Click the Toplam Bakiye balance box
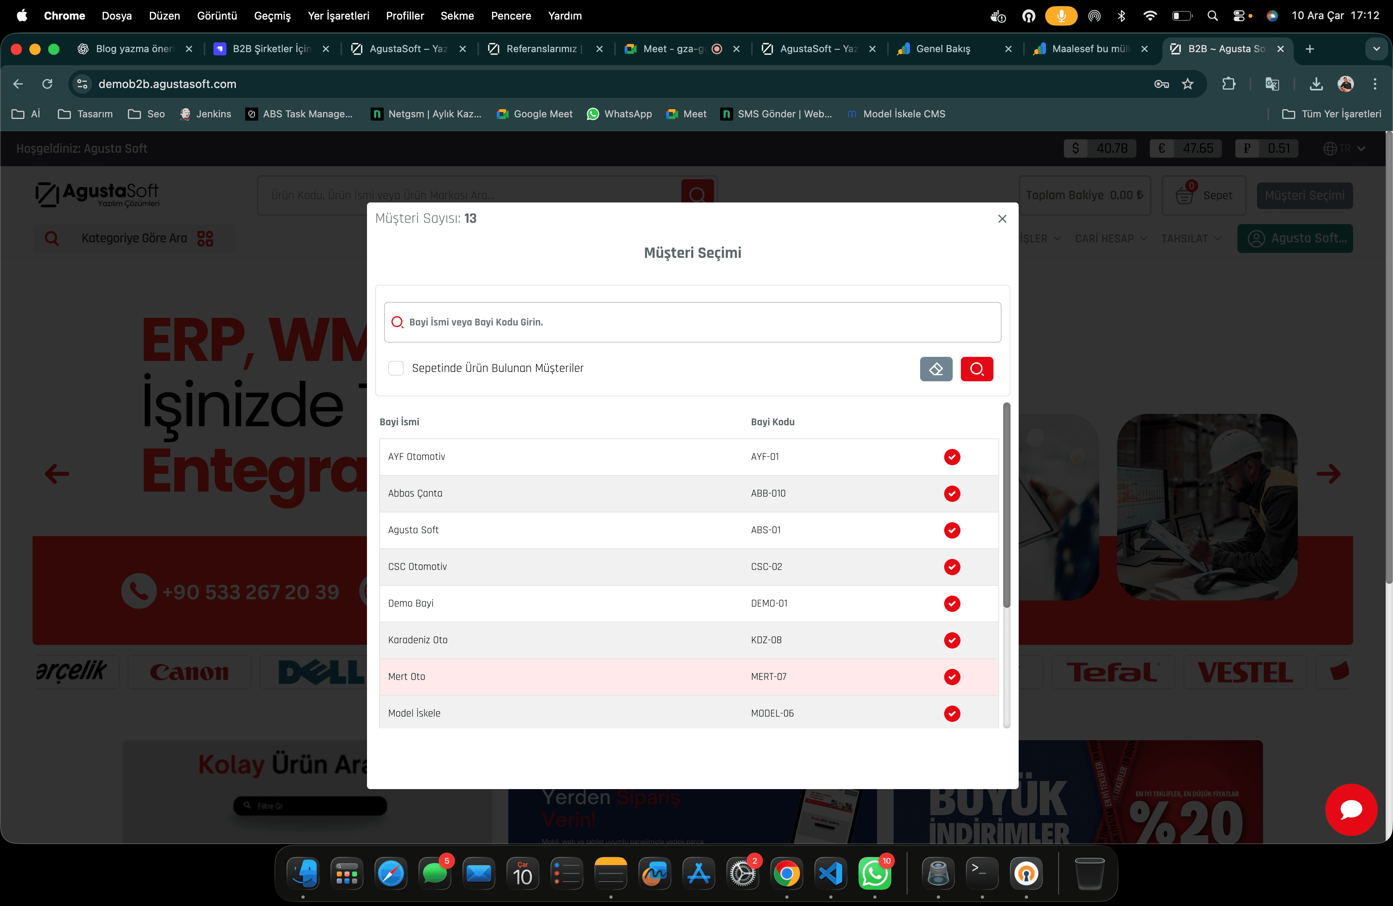The height and width of the screenshot is (906, 1393). 1085,196
